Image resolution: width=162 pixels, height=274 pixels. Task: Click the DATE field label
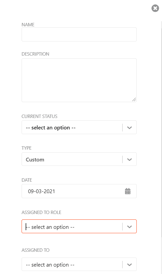27,180
